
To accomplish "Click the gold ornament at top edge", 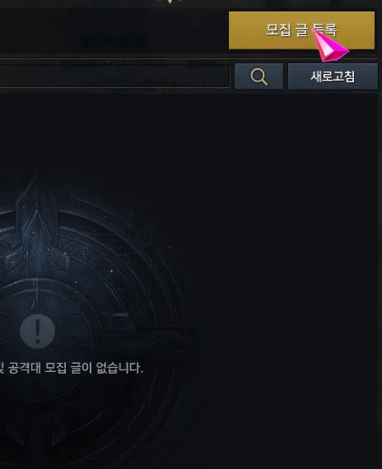I will 170,2.
